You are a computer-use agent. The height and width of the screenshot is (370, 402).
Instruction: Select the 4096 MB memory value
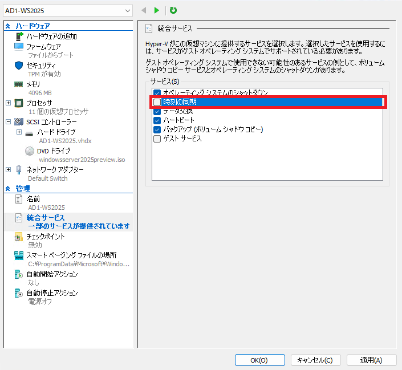(40, 93)
